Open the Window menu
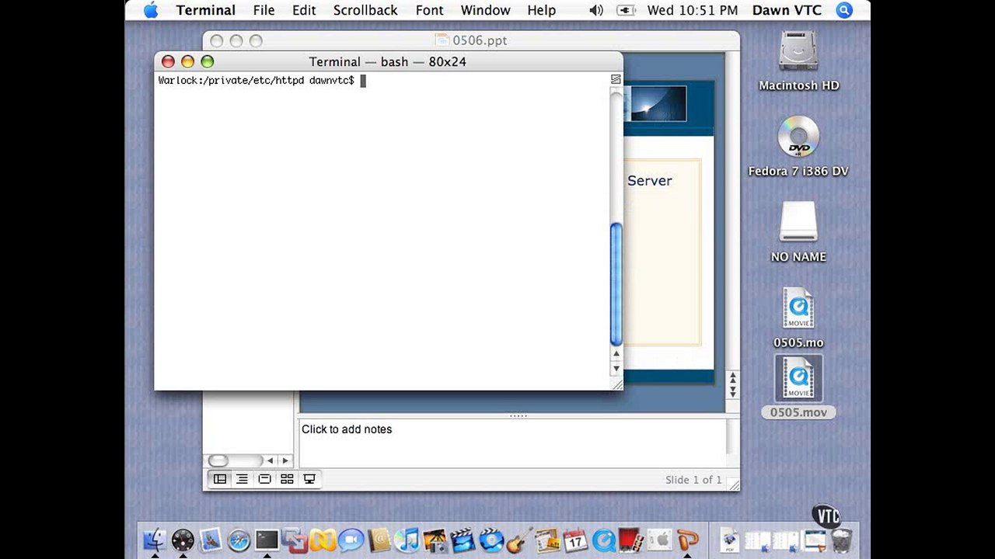This screenshot has height=559, width=995. tap(485, 10)
